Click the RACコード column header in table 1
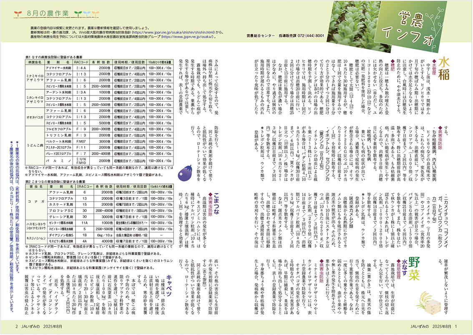473x335 pixels. [81, 62]
